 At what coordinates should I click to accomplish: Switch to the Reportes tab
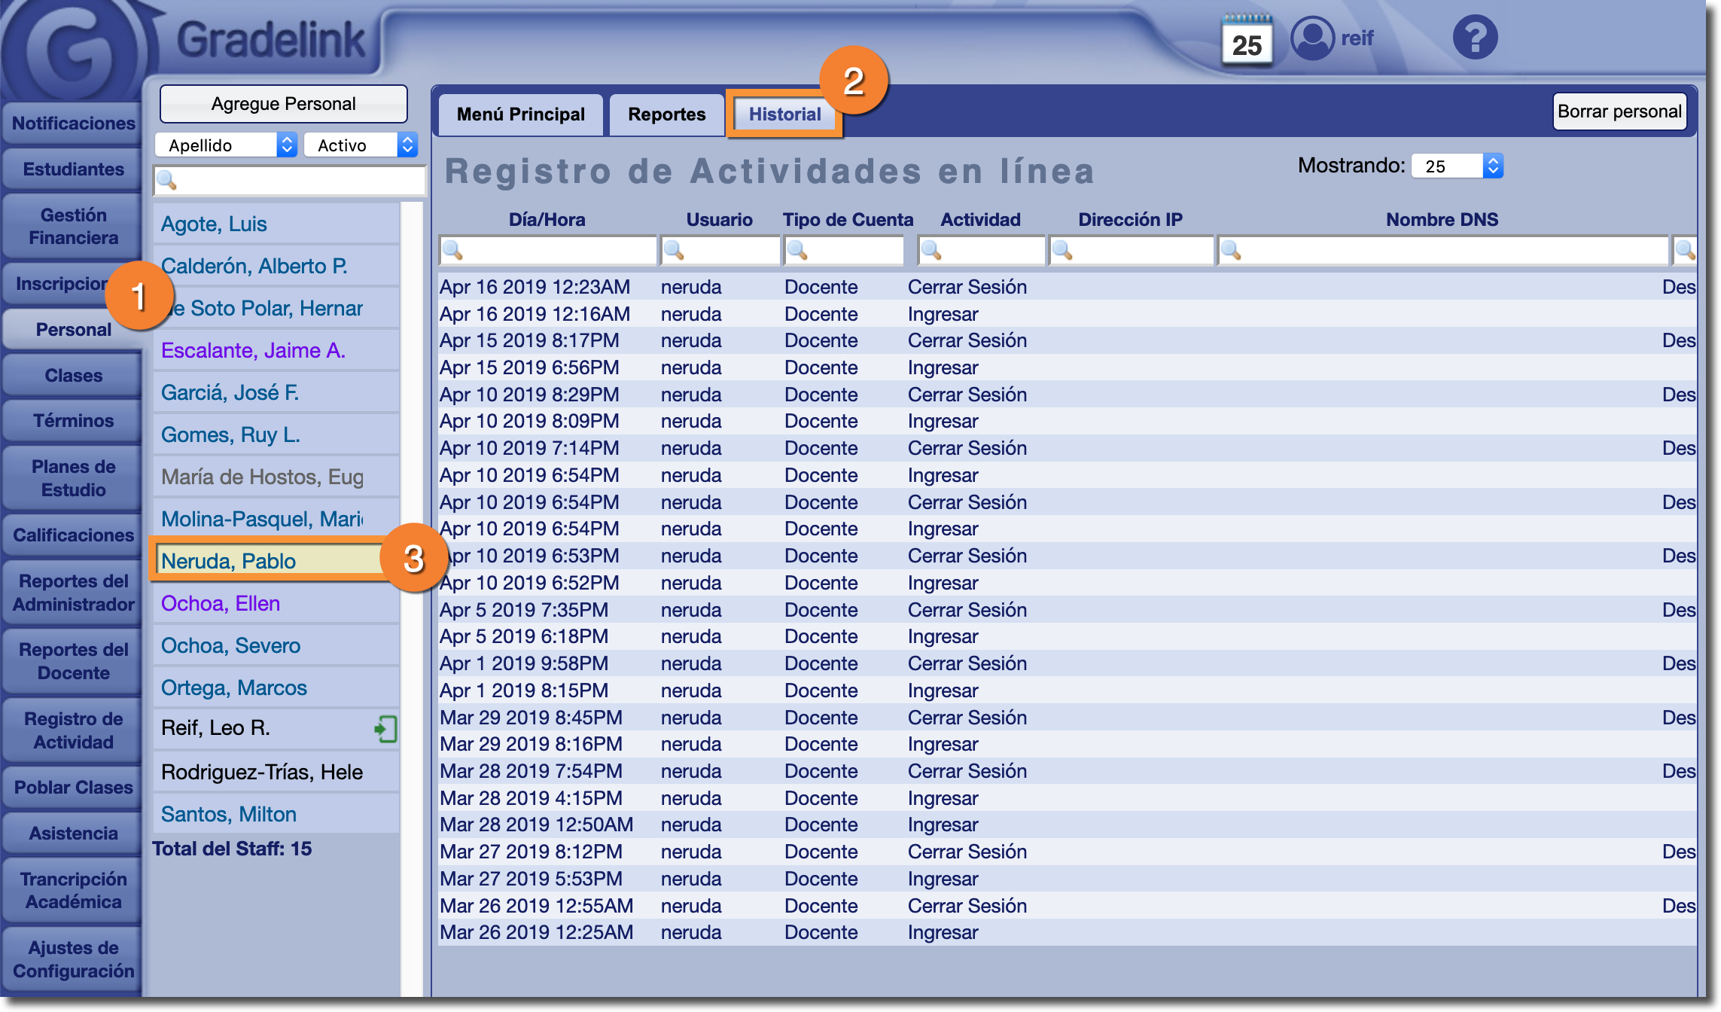tap(666, 114)
